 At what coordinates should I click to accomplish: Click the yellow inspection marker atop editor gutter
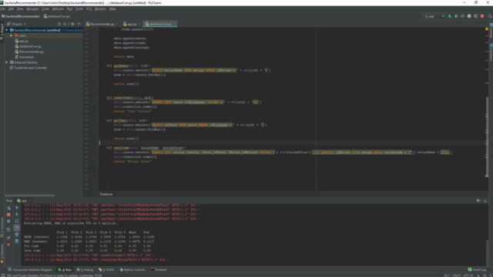pos(487,29)
